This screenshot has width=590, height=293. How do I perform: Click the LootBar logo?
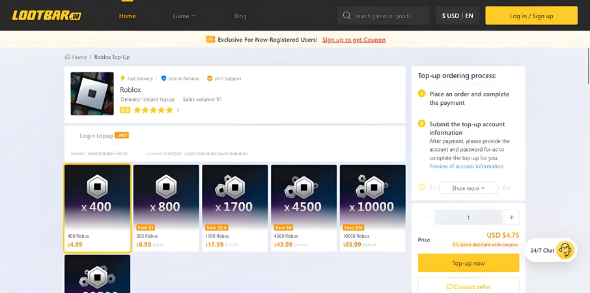[46, 16]
